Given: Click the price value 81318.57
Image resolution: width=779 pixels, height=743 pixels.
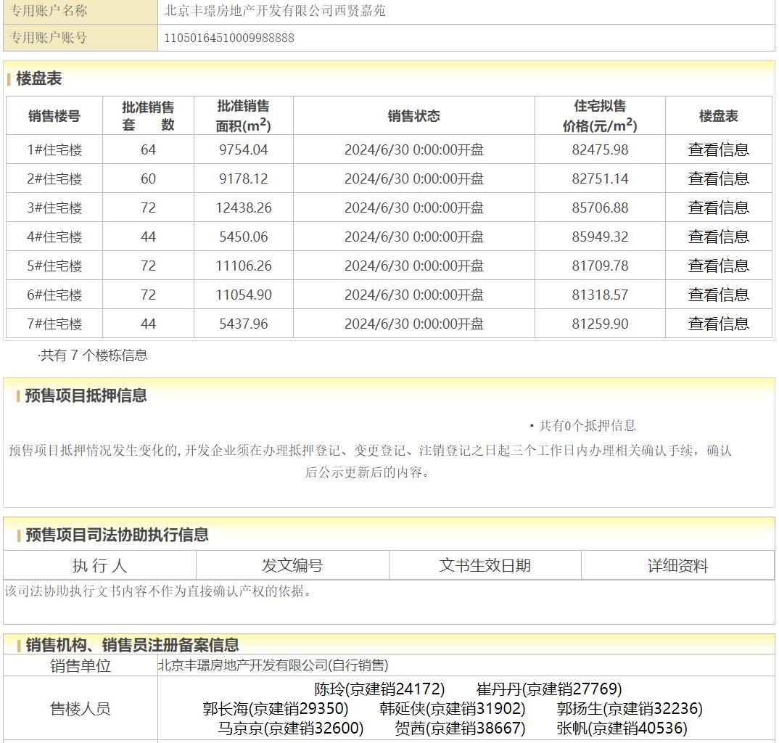Looking at the screenshot, I should (600, 295).
